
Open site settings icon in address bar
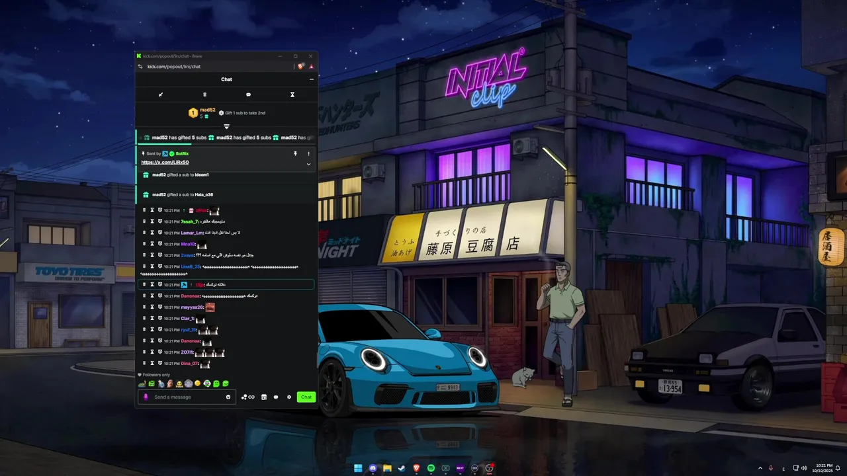click(140, 67)
